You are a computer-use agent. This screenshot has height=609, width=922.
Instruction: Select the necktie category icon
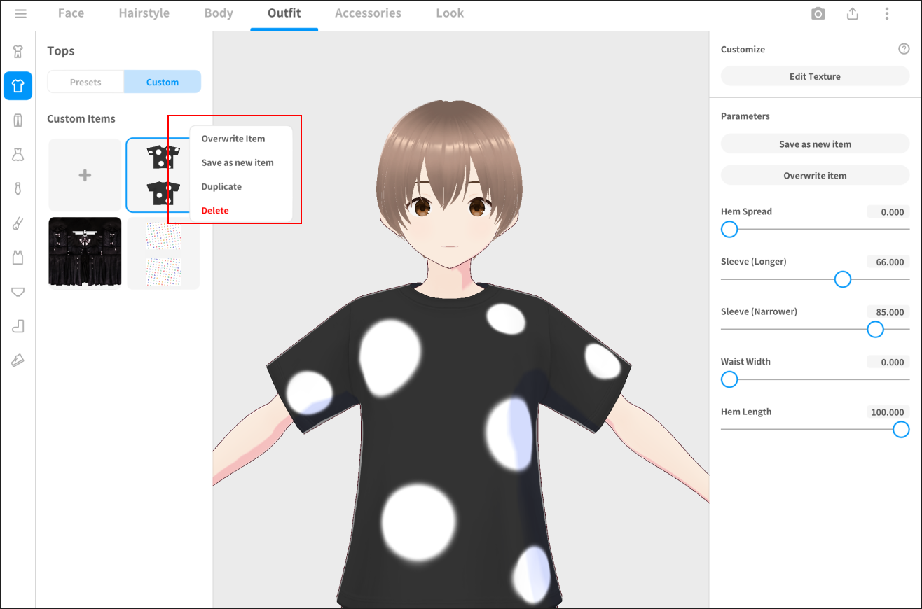pos(18,188)
